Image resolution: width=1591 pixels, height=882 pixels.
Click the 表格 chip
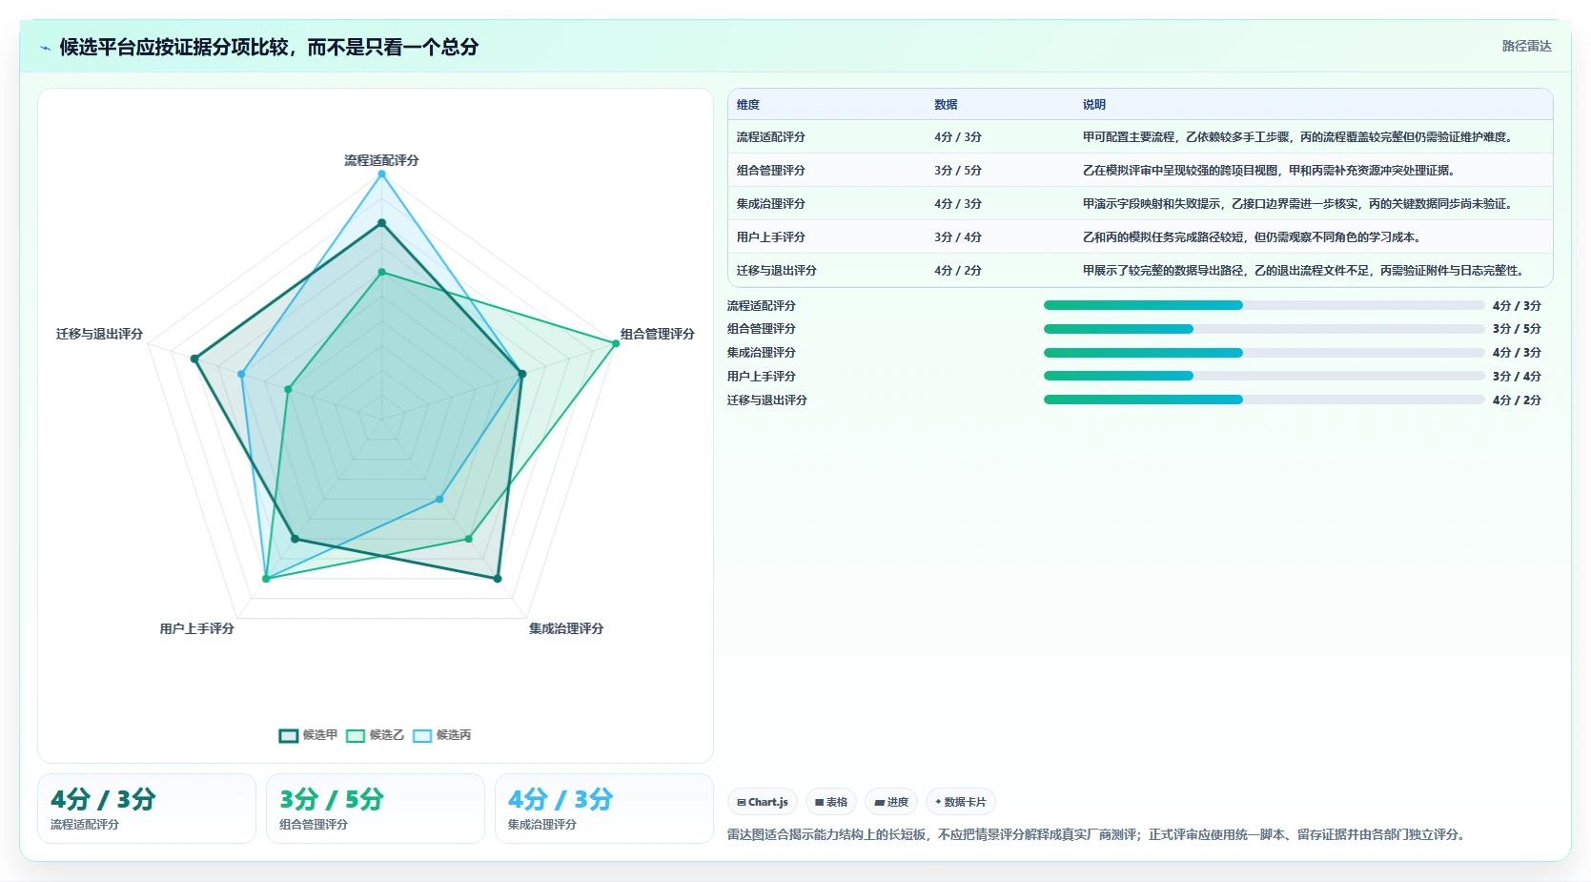(x=831, y=802)
